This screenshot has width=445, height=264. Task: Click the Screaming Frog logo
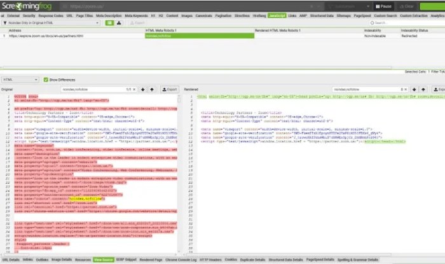[27, 6]
